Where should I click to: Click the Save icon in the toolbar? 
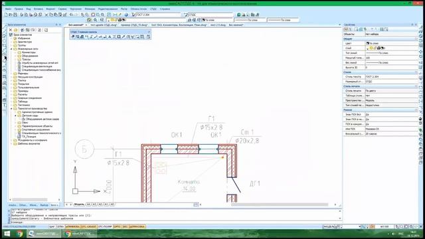15,15
